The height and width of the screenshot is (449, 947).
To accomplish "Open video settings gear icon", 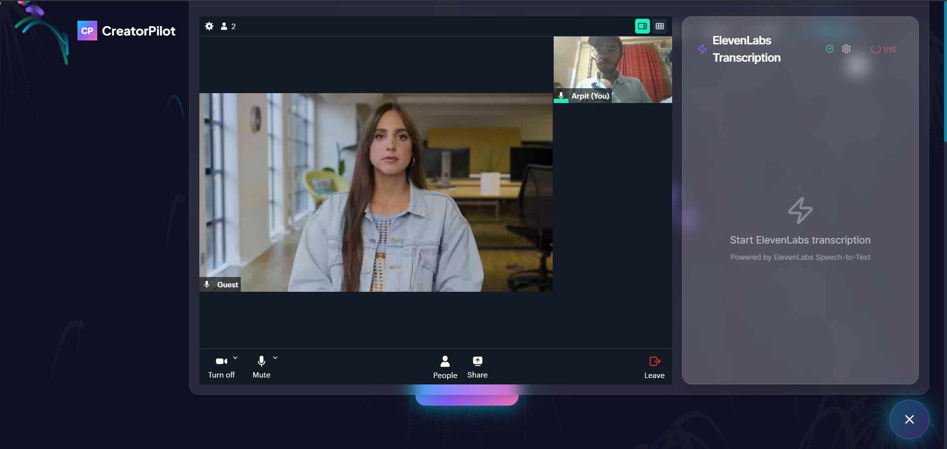I will click(209, 26).
